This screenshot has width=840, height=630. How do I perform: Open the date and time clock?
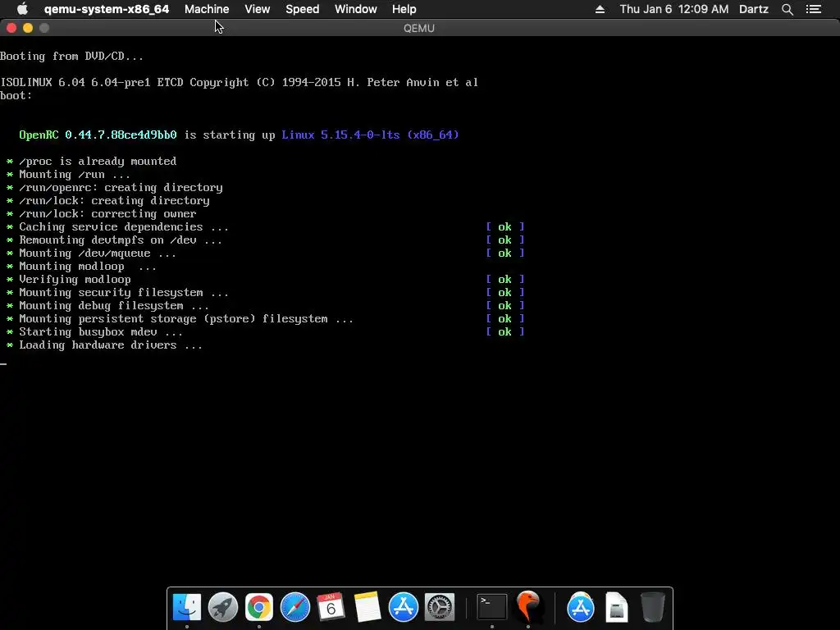click(x=674, y=9)
